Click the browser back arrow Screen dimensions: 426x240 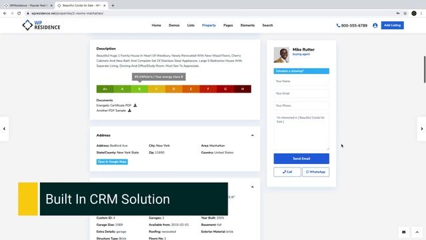(5, 13)
